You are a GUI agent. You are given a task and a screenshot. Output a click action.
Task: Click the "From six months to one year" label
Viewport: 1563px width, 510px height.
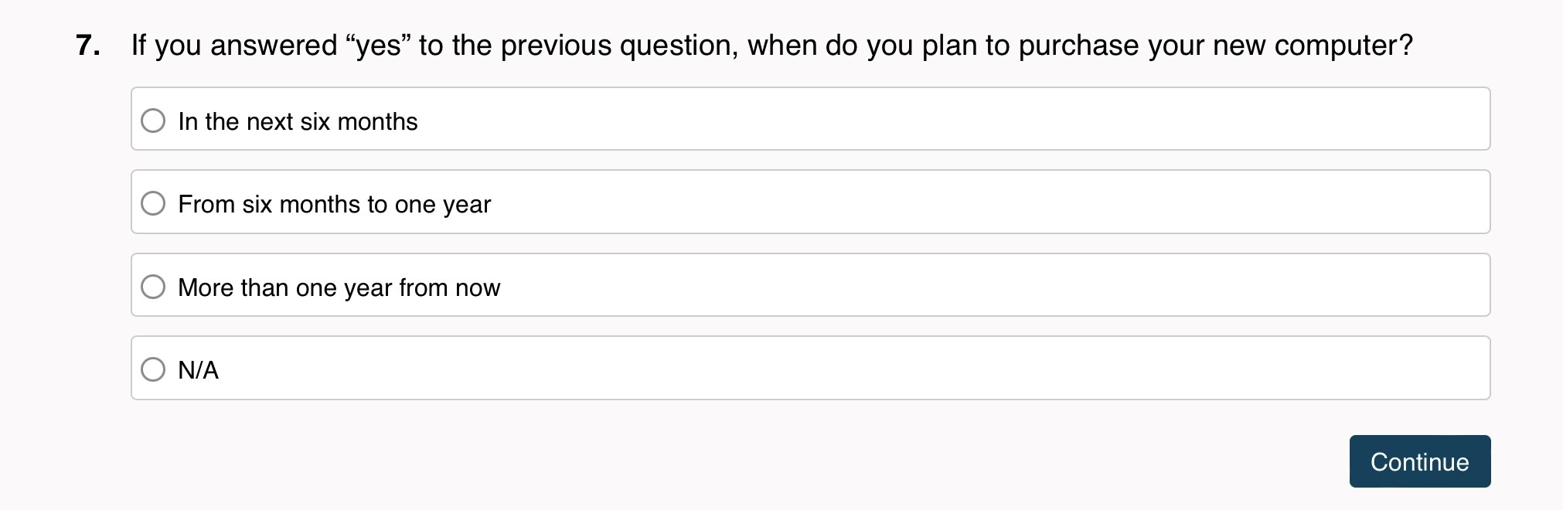(x=334, y=204)
